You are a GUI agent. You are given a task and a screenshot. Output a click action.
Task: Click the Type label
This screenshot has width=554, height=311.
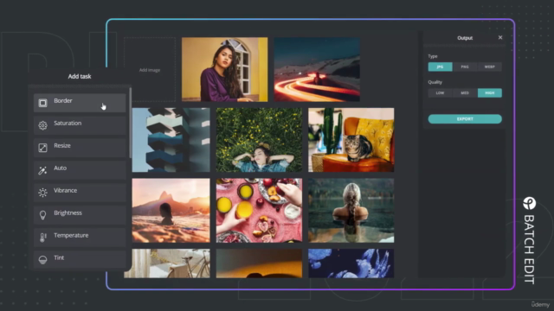(x=433, y=56)
